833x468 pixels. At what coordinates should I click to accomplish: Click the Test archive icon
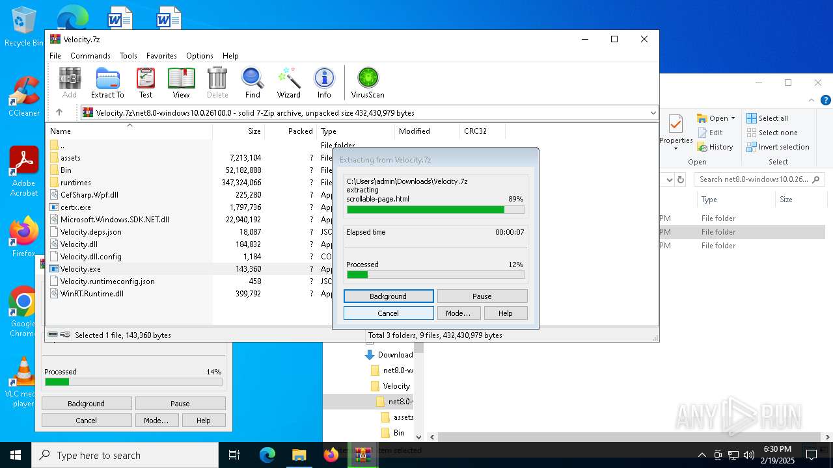pos(146,83)
